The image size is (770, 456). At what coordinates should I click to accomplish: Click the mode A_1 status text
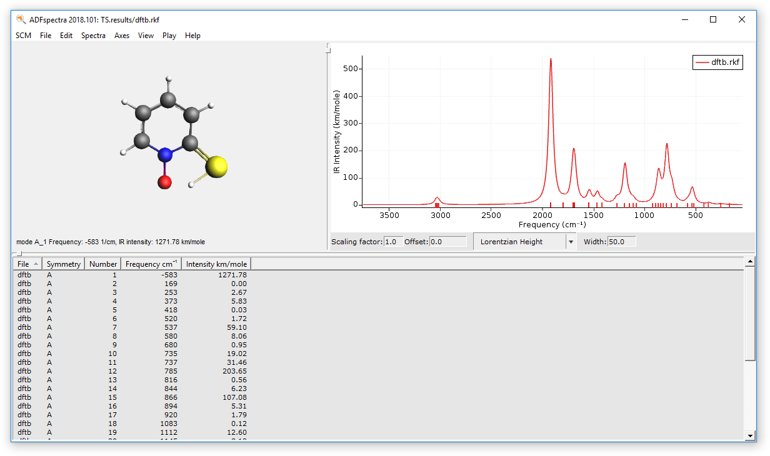click(x=111, y=242)
